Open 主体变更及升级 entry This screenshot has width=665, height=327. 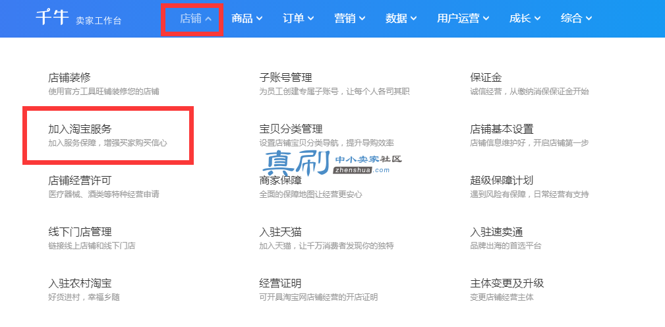(x=507, y=283)
